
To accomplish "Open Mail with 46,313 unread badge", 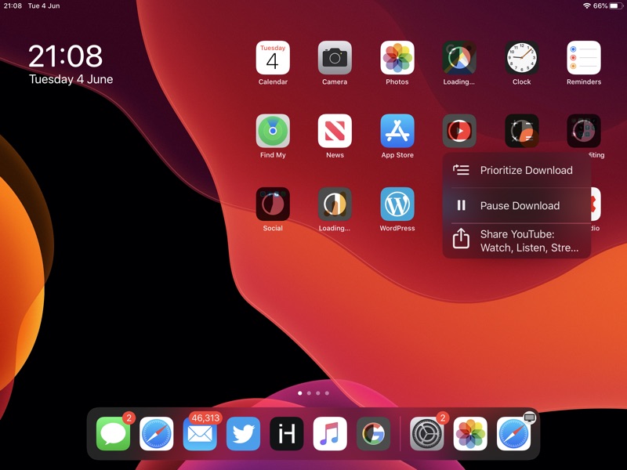I will [200, 434].
